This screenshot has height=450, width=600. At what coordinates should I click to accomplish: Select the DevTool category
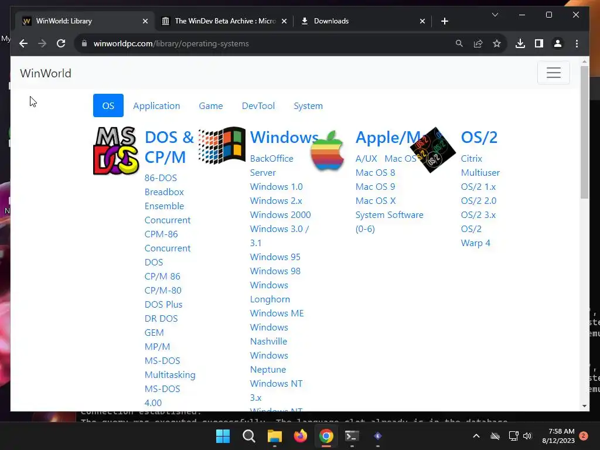[x=258, y=105]
